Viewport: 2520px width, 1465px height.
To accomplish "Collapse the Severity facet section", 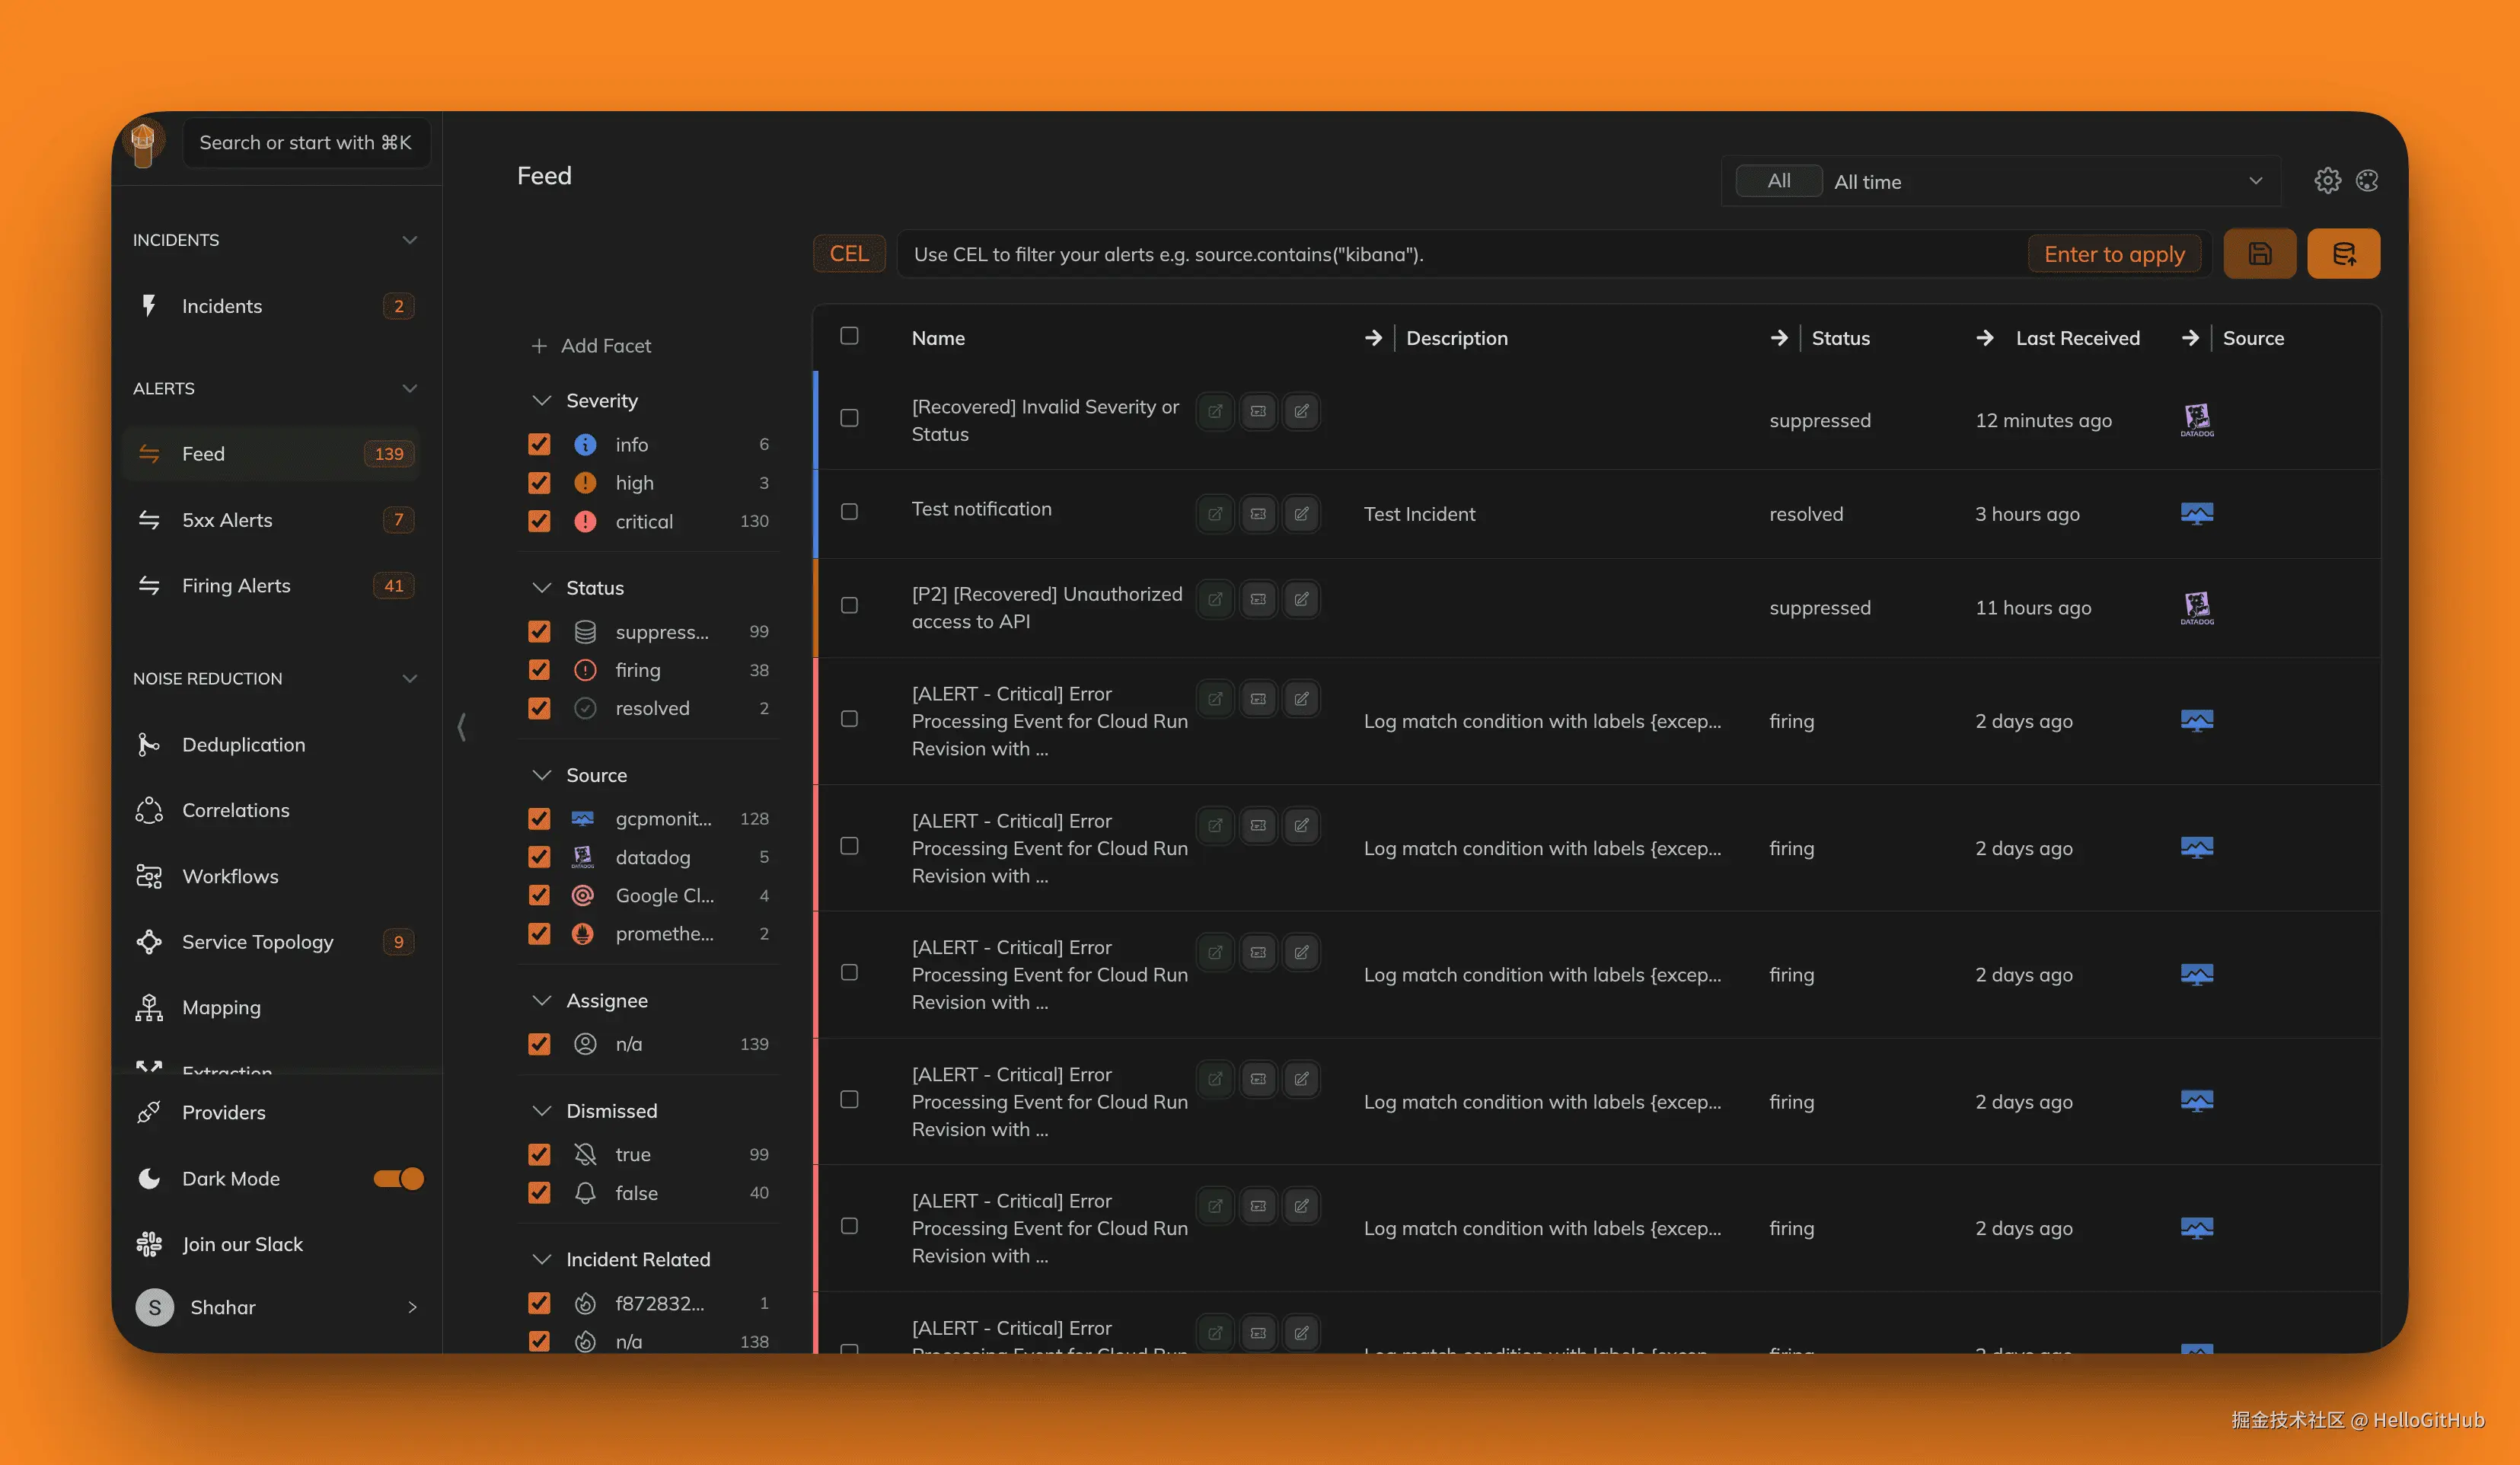I will [542, 401].
